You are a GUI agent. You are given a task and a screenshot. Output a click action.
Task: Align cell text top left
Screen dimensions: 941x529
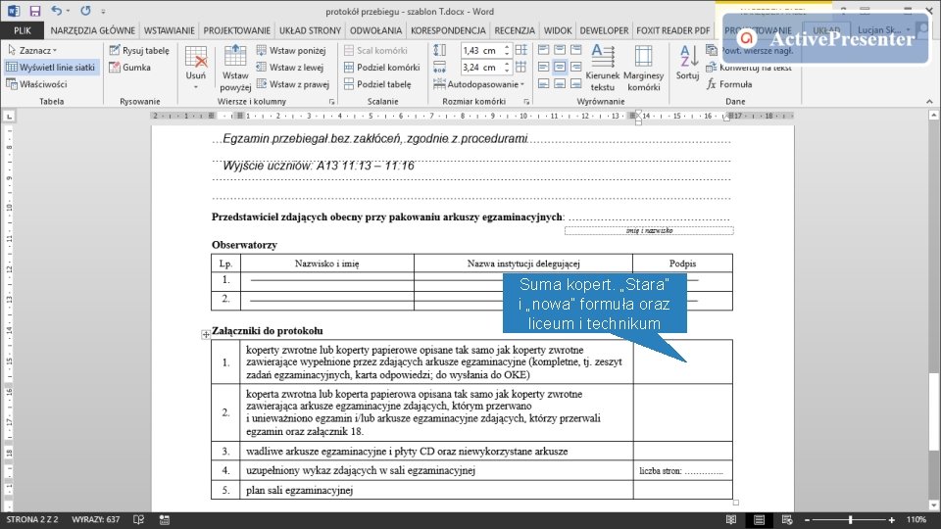pyautogui.click(x=544, y=50)
